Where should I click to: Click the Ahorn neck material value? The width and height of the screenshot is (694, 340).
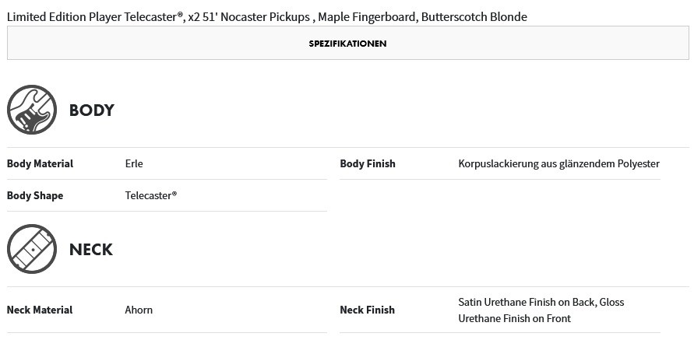(x=139, y=310)
